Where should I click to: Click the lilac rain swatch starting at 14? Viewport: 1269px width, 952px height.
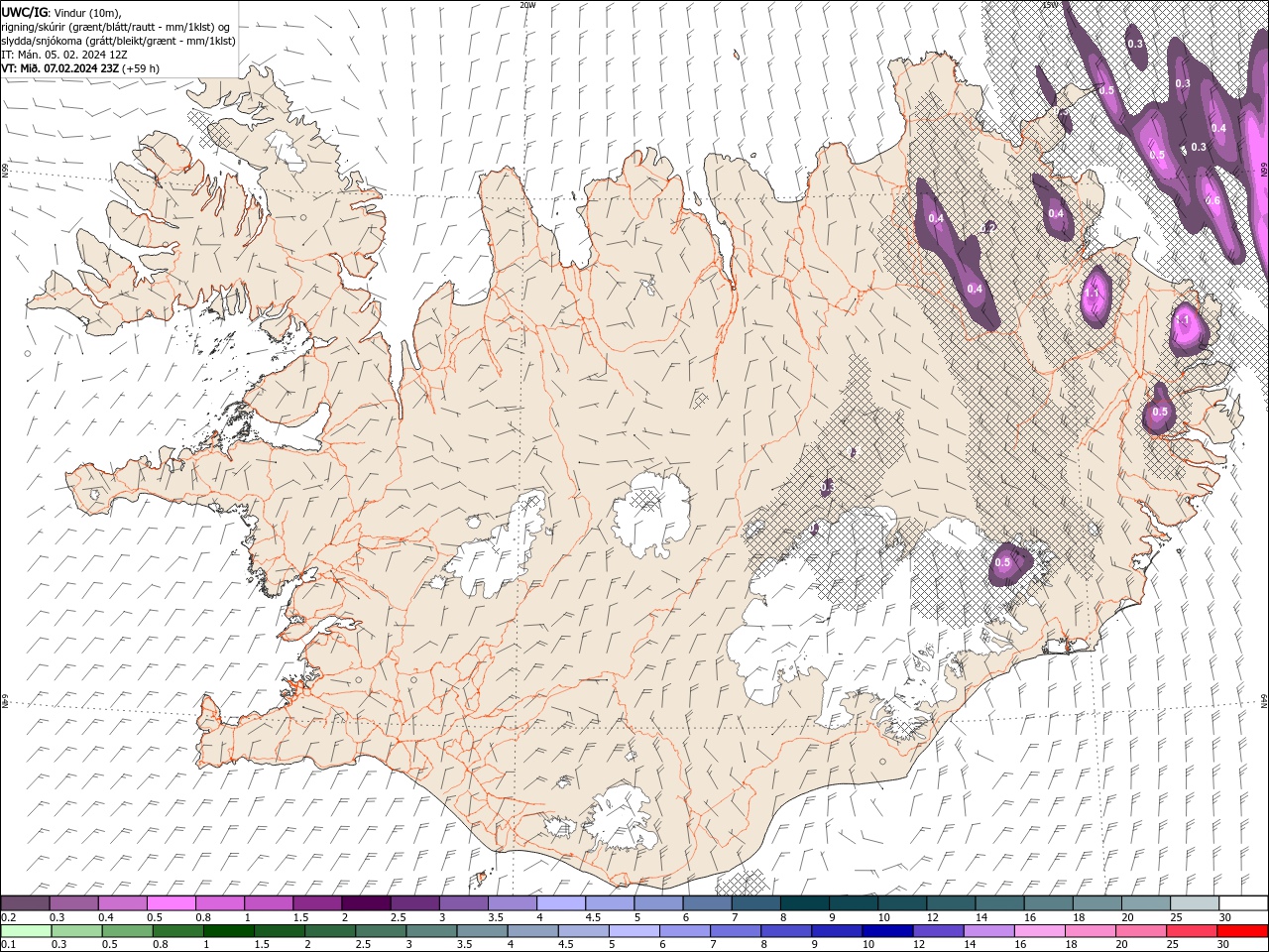point(988,931)
